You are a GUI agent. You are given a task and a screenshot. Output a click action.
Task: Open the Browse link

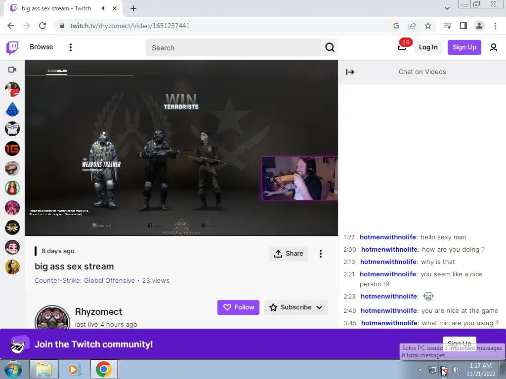point(42,47)
